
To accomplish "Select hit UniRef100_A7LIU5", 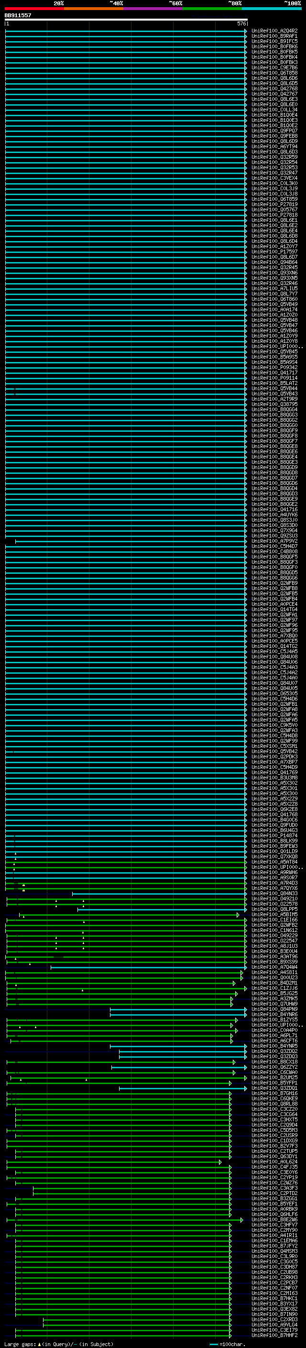I will click(x=274, y=289).
